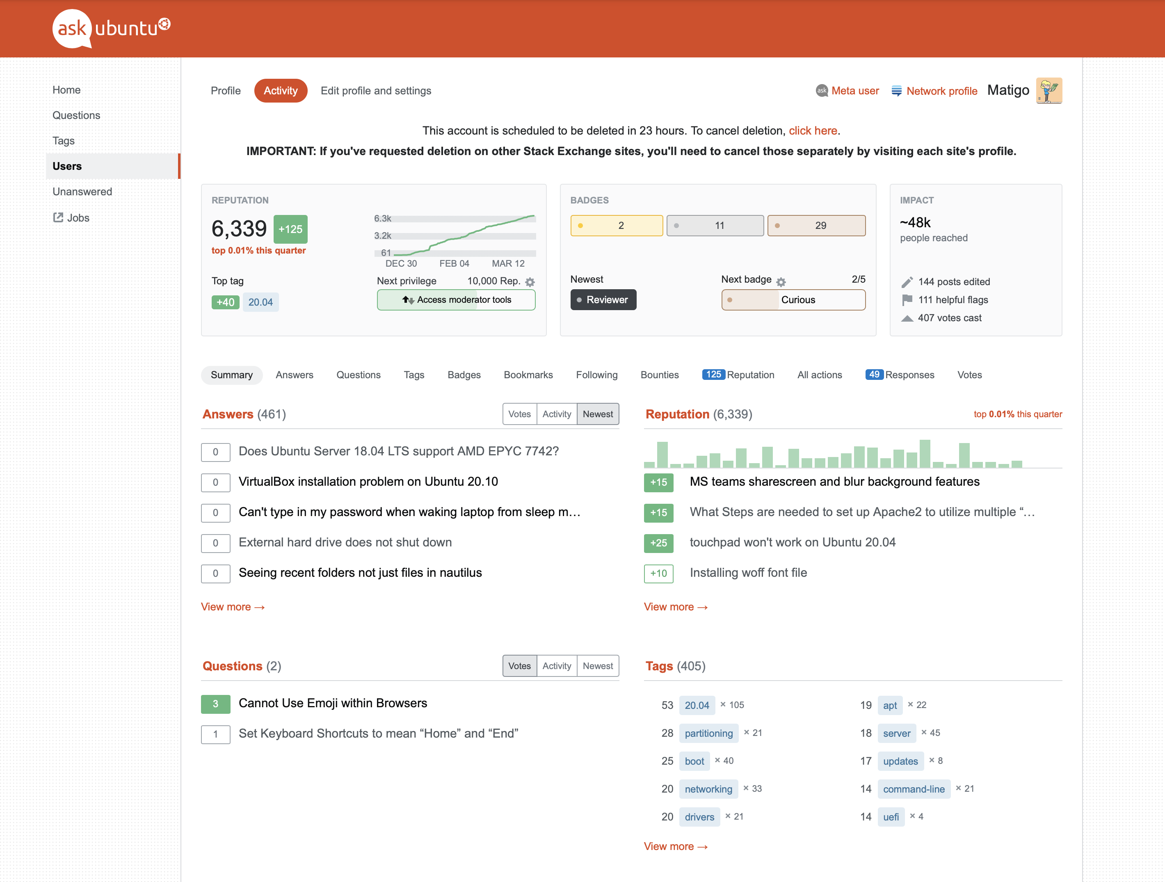Screen dimensions: 1165x882
Task: Sort Answers by Newest
Action: pyautogui.click(x=598, y=414)
